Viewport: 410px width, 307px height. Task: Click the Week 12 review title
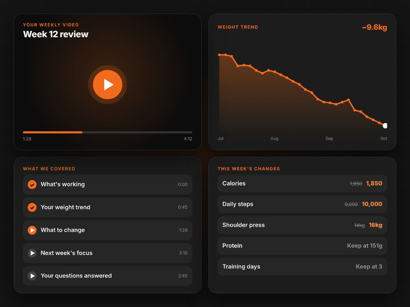(56, 34)
